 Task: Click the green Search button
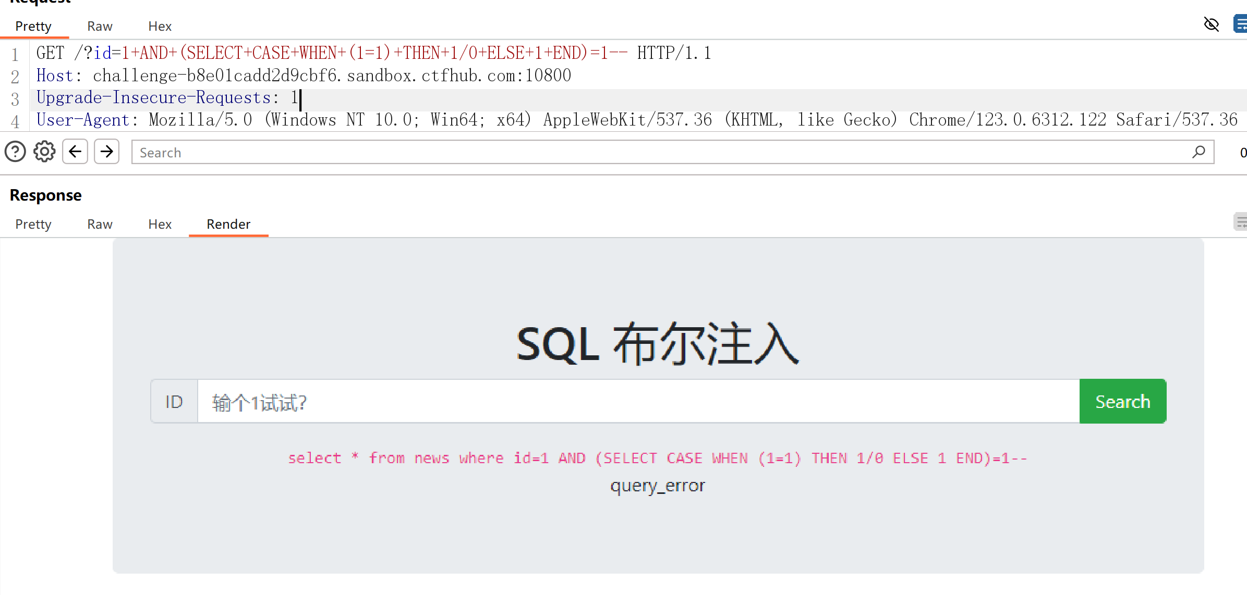1122,402
